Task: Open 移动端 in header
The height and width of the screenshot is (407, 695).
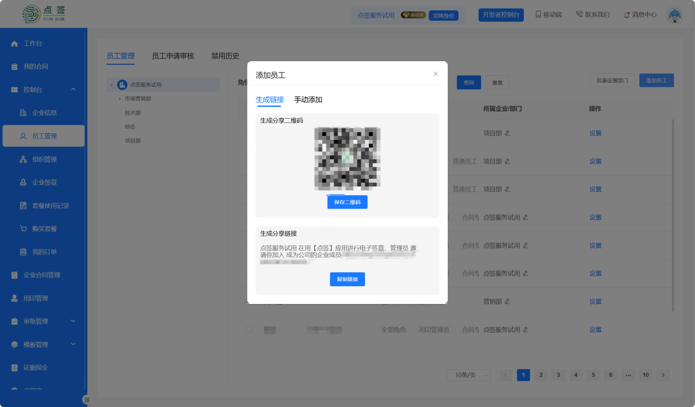Action: pos(548,15)
